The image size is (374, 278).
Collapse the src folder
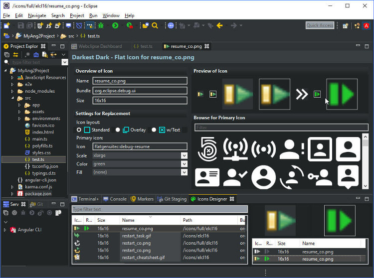pos(12,98)
